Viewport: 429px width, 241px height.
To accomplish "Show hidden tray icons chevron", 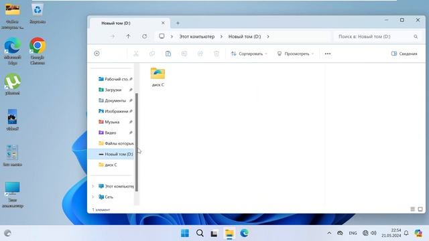I will [x=329, y=233].
